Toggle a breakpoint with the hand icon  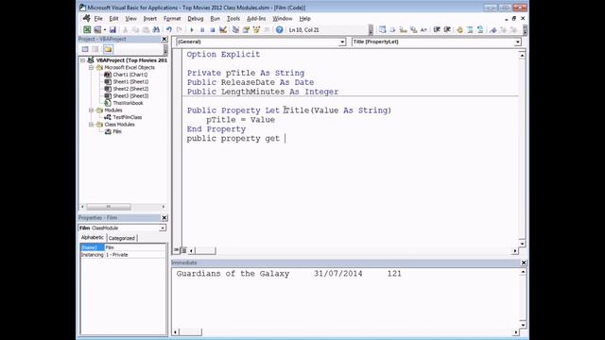459,29
